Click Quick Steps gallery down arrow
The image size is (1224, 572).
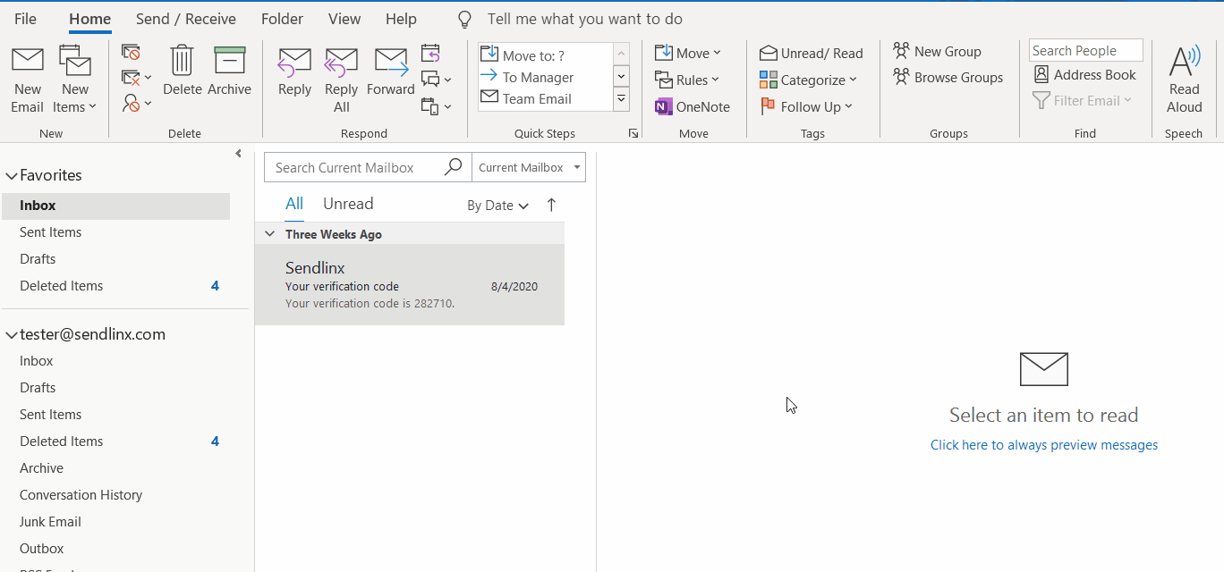pyautogui.click(x=621, y=76)
